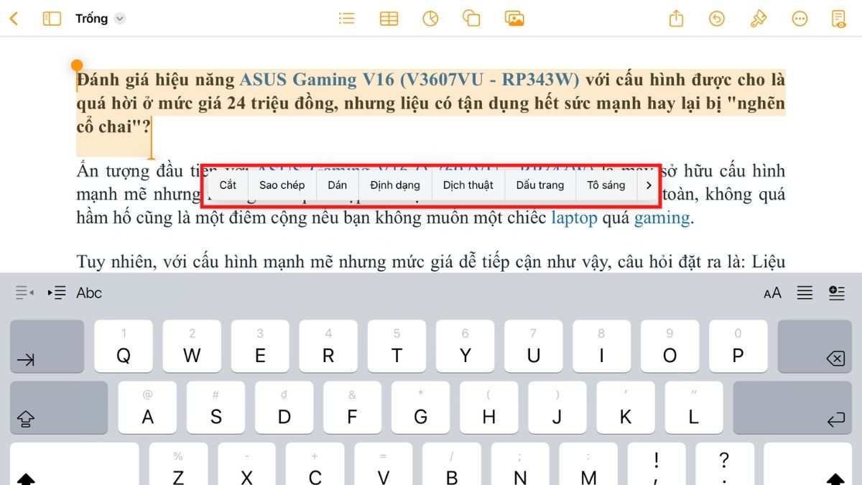Tap the T key
The image size is (862, 485).
[x=397, y=346]
